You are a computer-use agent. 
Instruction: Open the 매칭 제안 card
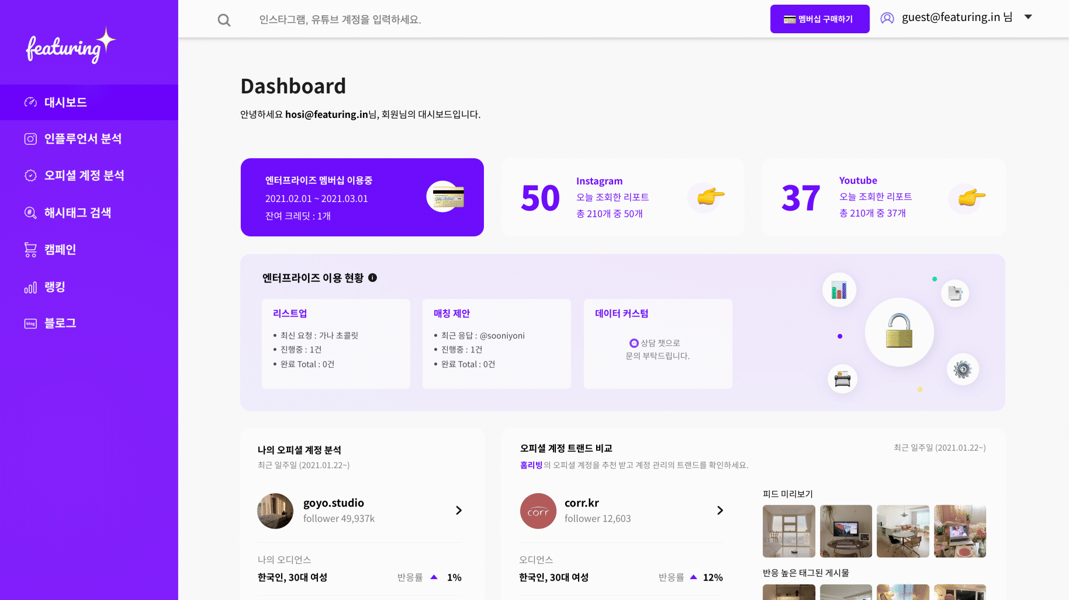[497, 344]
